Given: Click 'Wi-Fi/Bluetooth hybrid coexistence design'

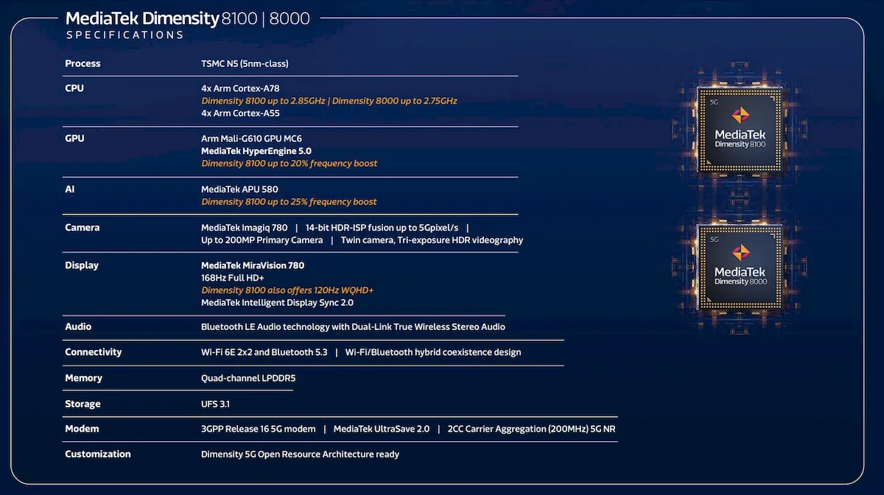Looking at the screenshot, I should point(433,352).
